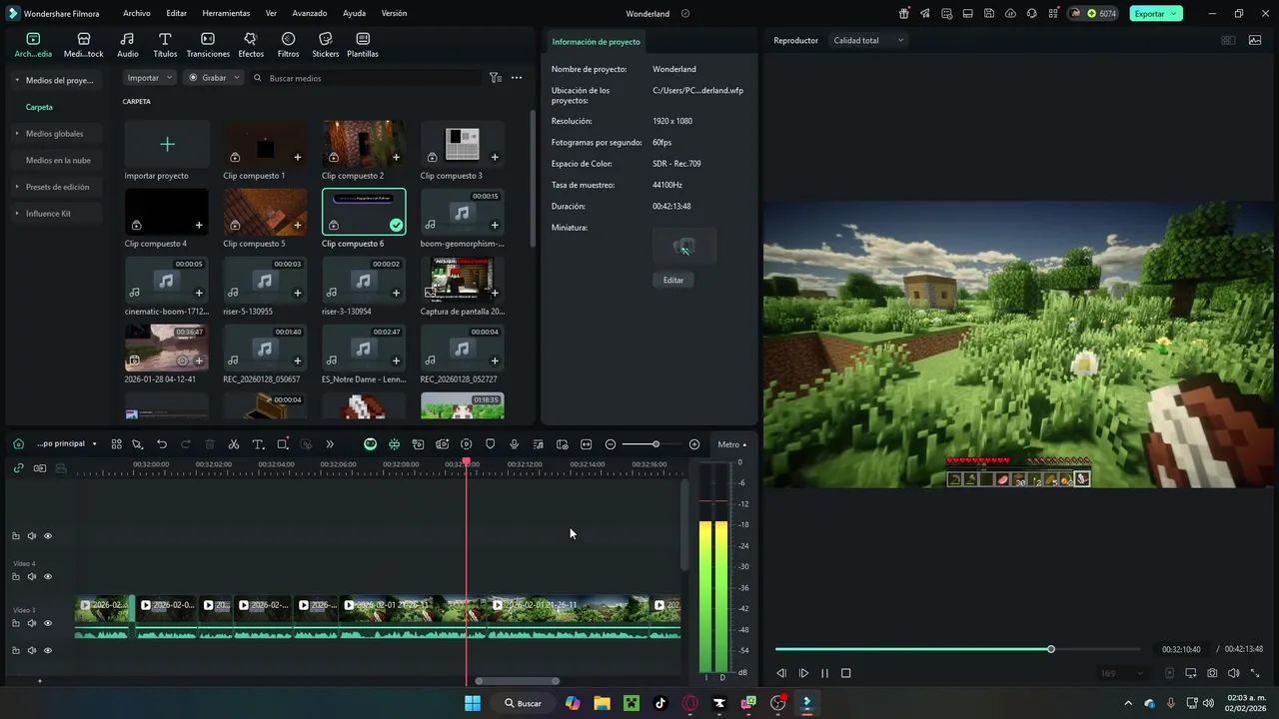The image size is (1279, 719).
Task: Click the credits 6074 badge
Action: pos(1092,14)
